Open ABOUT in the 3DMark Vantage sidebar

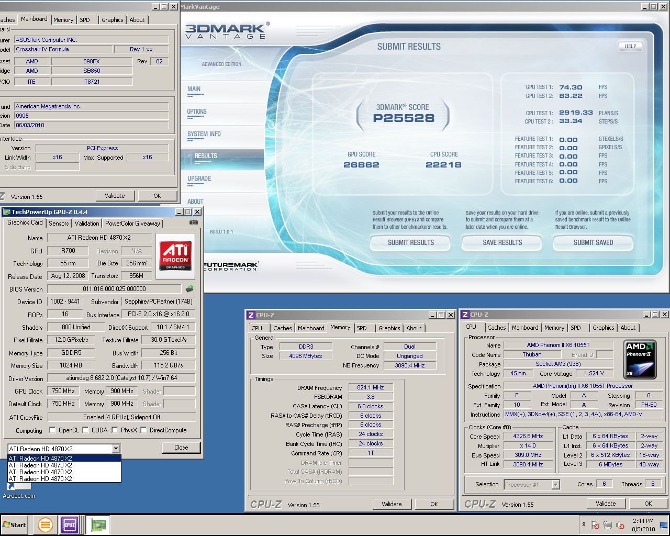195,202
